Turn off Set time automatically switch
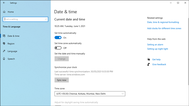Viewport: 189px width, 106px height. pos(58,38)
